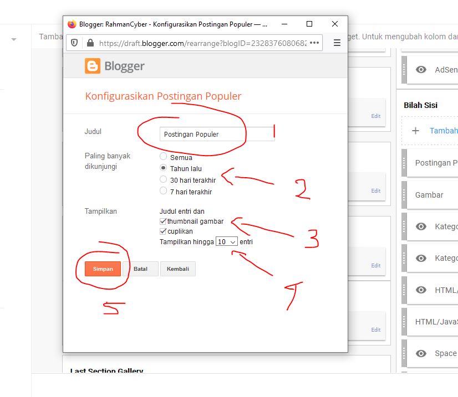Click the Batal button

140,269
